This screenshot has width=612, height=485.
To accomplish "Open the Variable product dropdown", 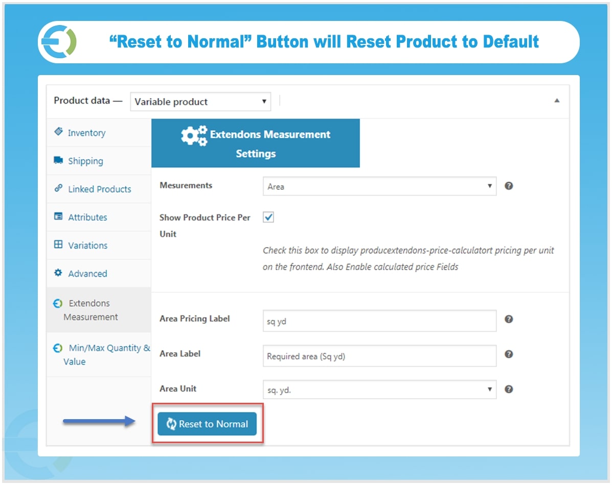I will (200, 102).
